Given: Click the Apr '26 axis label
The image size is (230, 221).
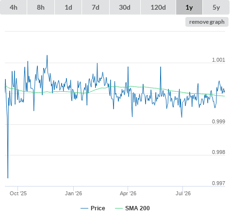Looking at the screenshot, I should [x=128, y=193].
